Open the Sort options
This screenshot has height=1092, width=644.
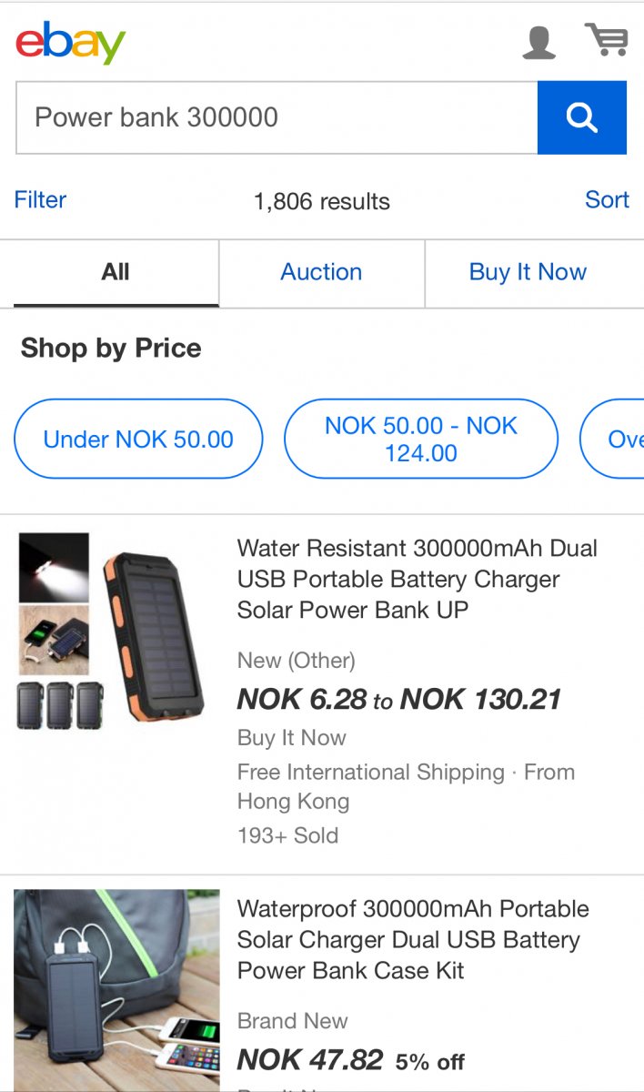607,199
